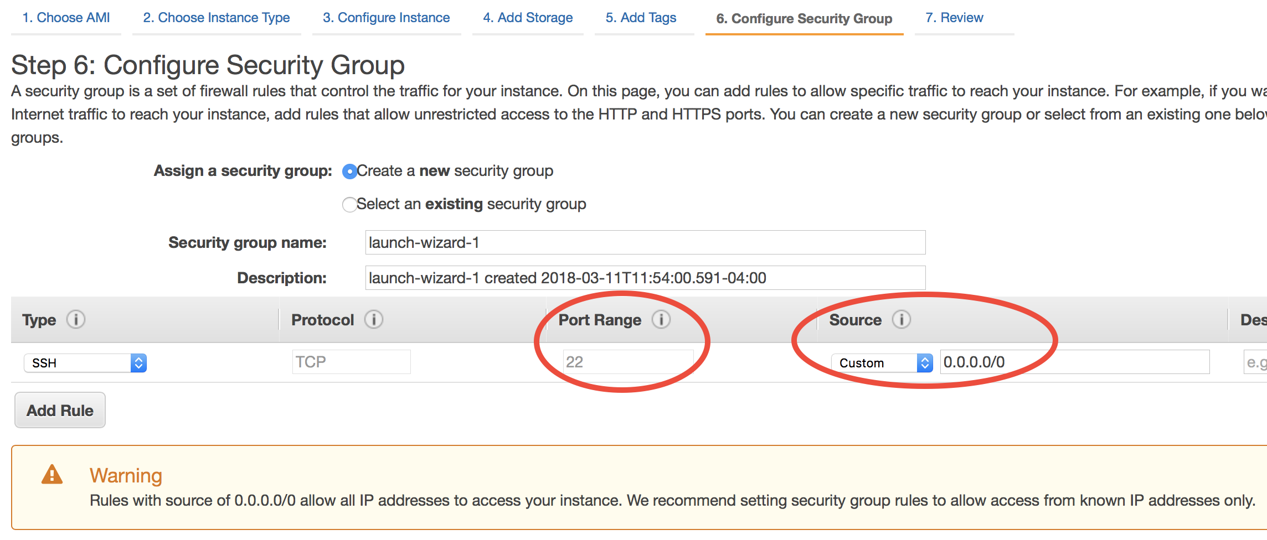Image resolution: width=1267 pixels, height=540 pixels.
Task: Switch to the Add Storage step
Action: (528, 18)
